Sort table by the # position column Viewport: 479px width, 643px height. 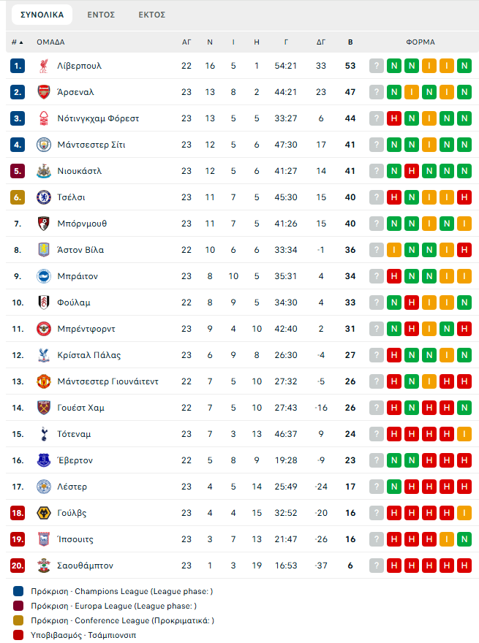pos(18,42)
